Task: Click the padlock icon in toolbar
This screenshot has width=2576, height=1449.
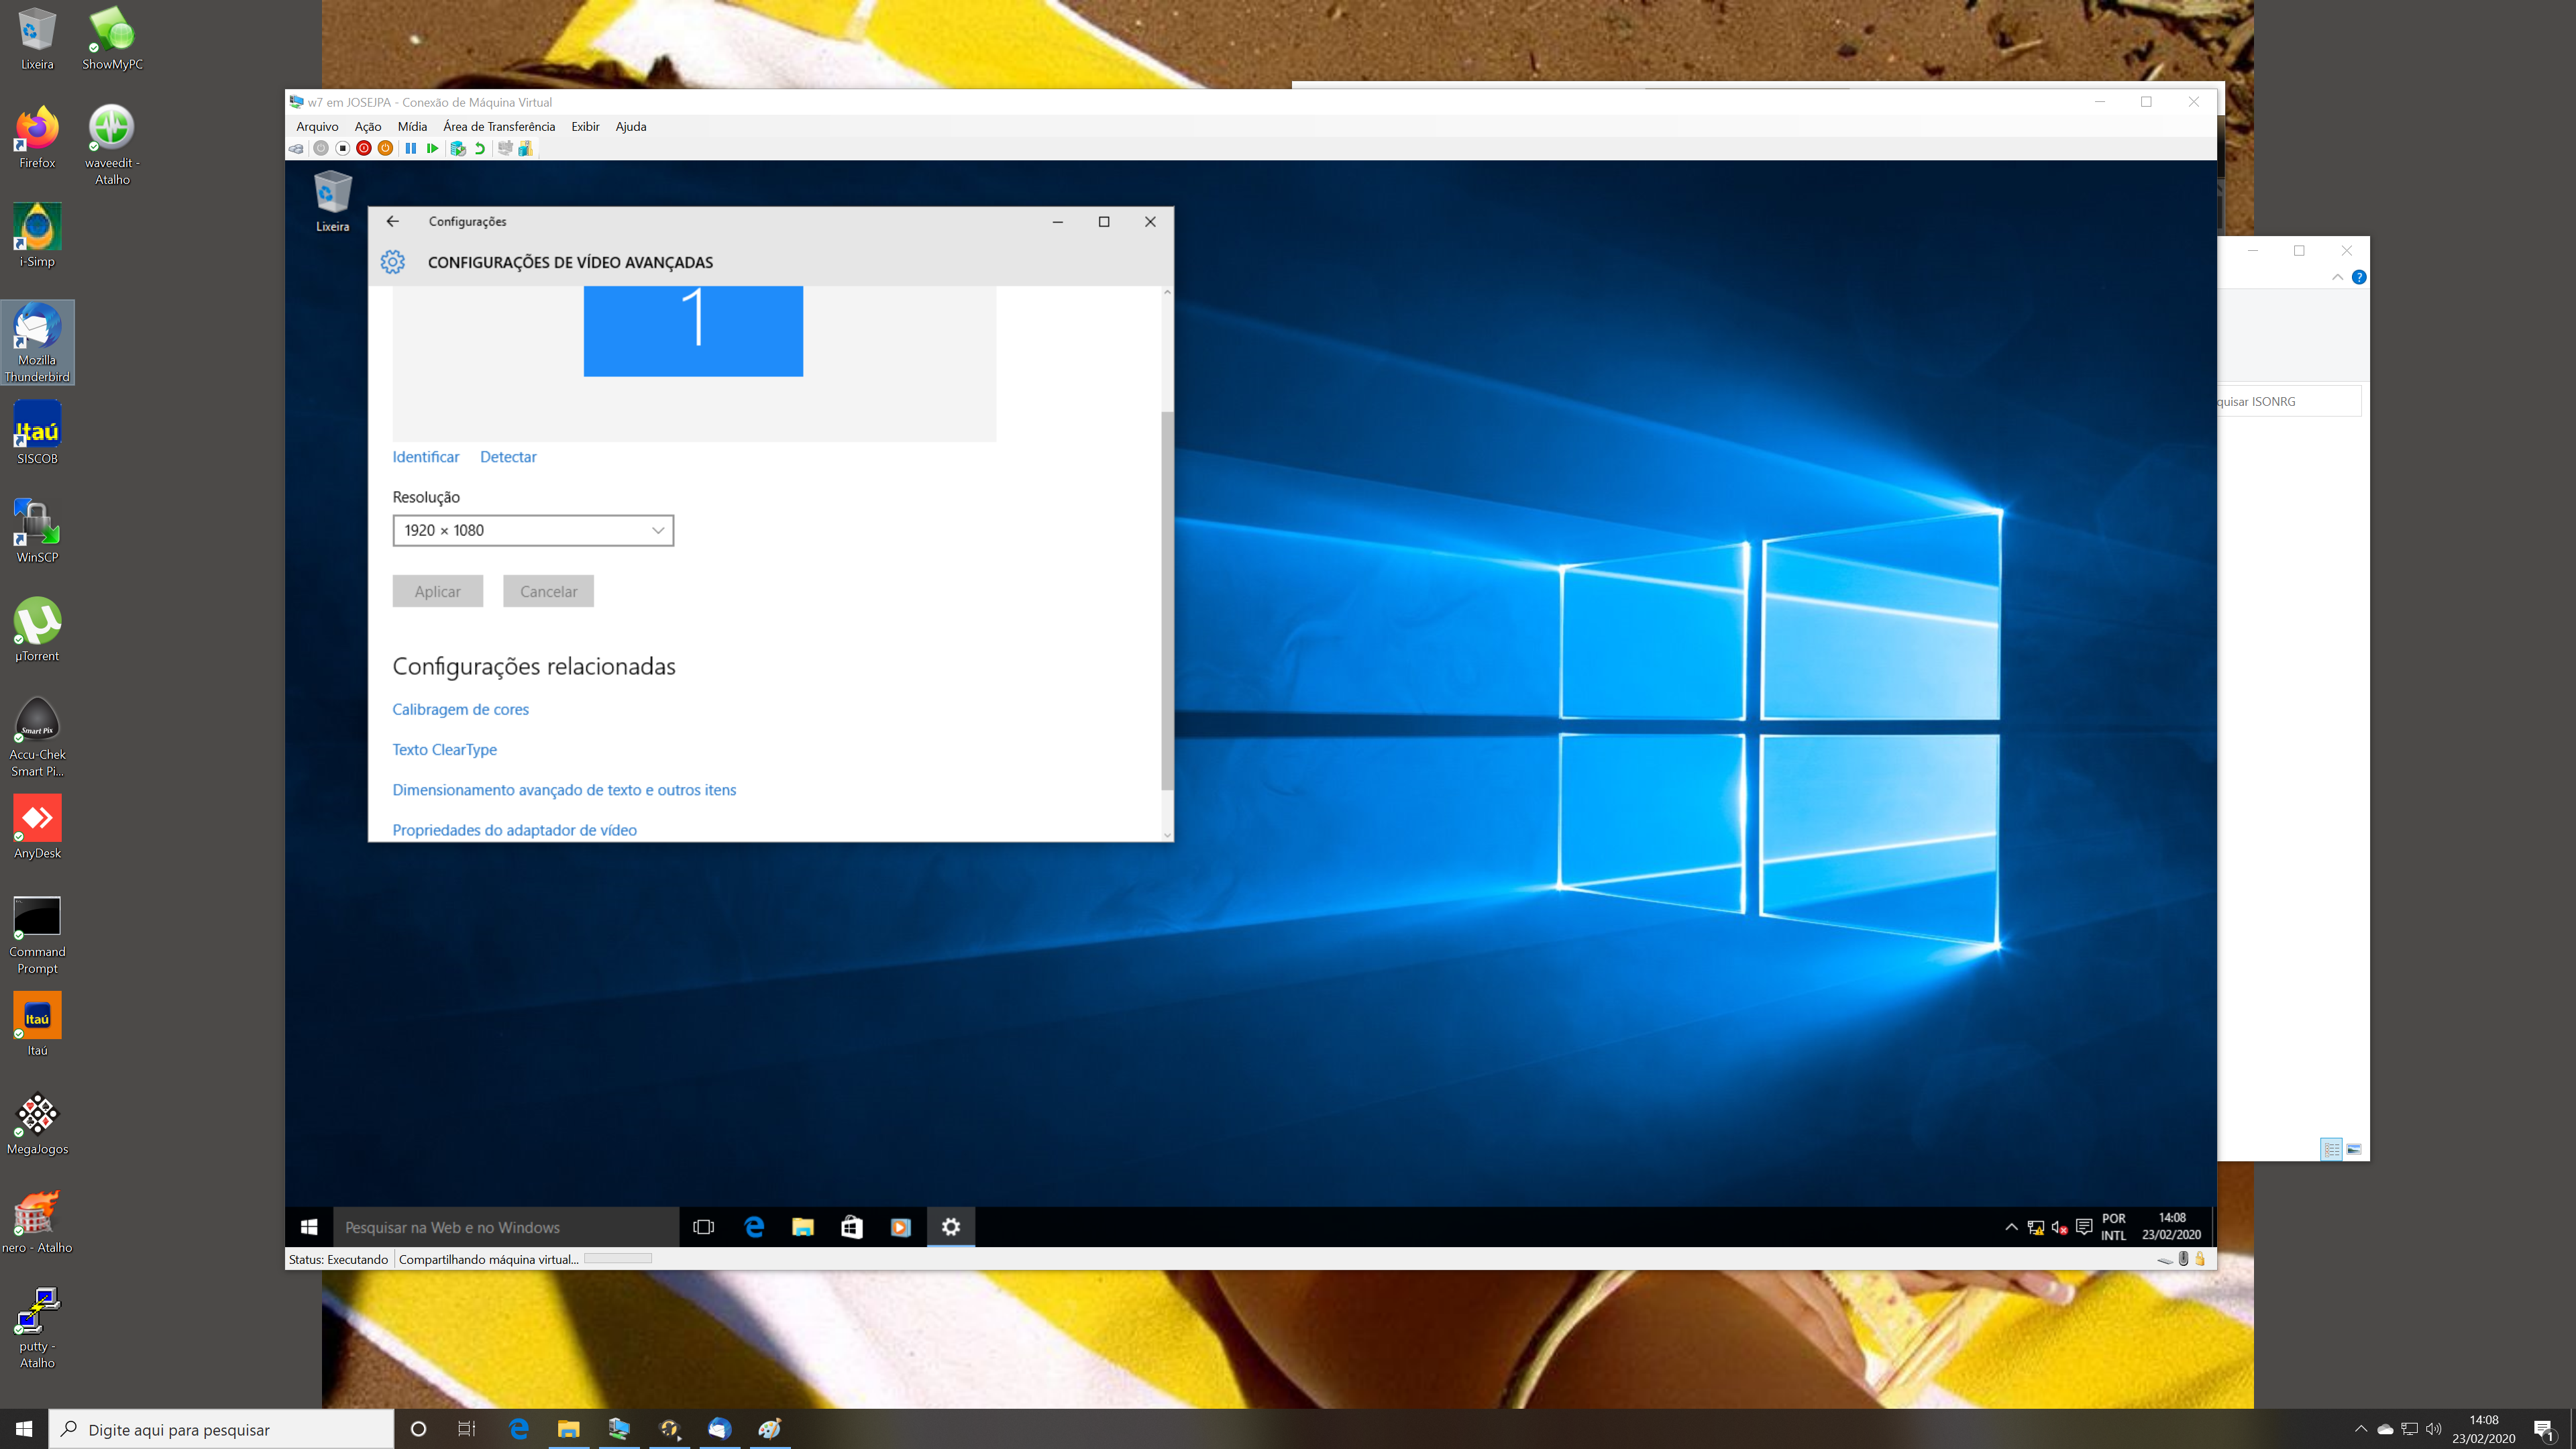Action: click(2199, 1259)
